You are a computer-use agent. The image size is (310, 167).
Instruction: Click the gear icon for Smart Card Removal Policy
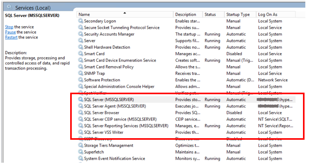pos(80,67)
